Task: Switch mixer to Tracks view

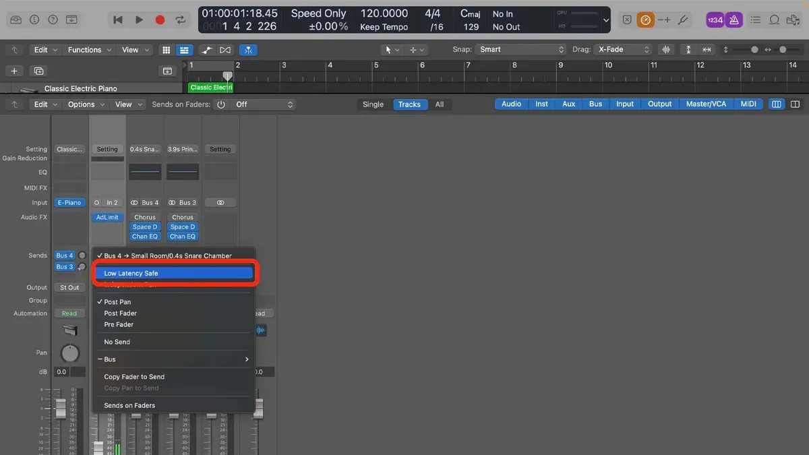Action: [x=409, y=104]
